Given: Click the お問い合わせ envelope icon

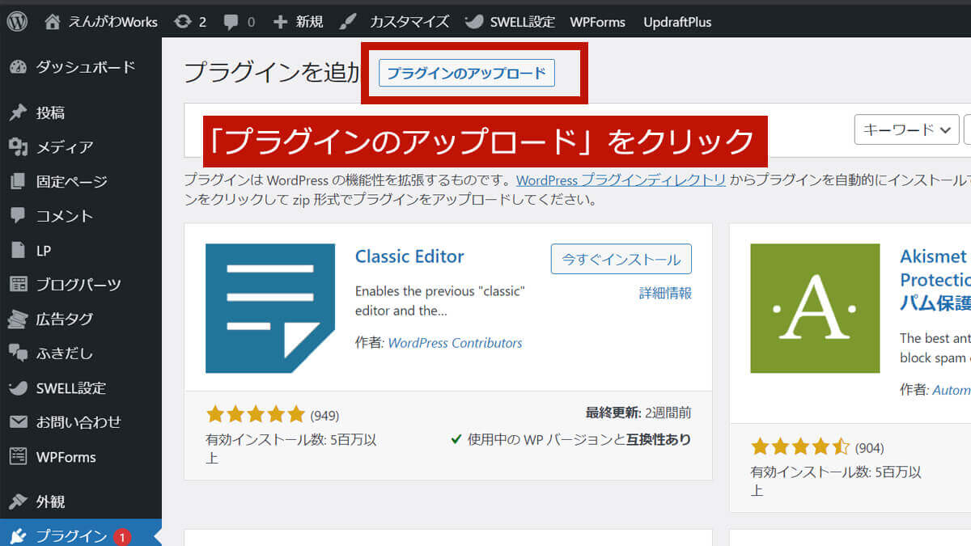Looking at the screenshot, I should point(18,422).
